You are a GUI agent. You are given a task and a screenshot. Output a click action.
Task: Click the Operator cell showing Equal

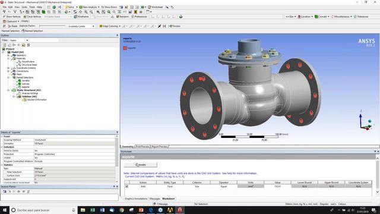click(x=224, y=186)
